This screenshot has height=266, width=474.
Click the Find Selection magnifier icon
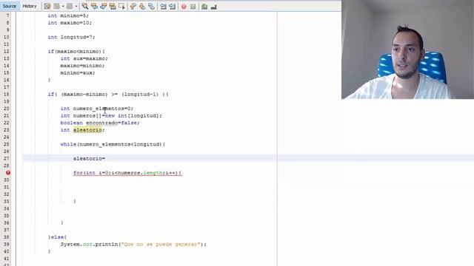coord(85,7)
